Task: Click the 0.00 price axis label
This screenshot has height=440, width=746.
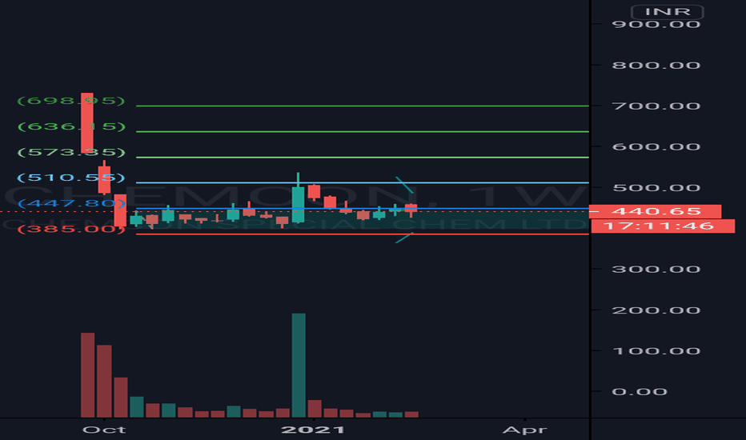Action: [x=640, y=392]
